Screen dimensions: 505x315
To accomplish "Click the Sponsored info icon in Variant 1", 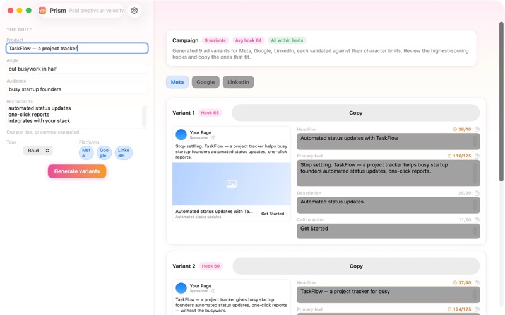I will (x=213, y=137).
